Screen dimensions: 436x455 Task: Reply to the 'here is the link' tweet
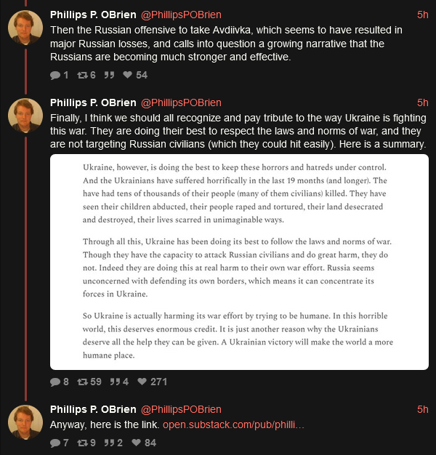click(55, 443)
